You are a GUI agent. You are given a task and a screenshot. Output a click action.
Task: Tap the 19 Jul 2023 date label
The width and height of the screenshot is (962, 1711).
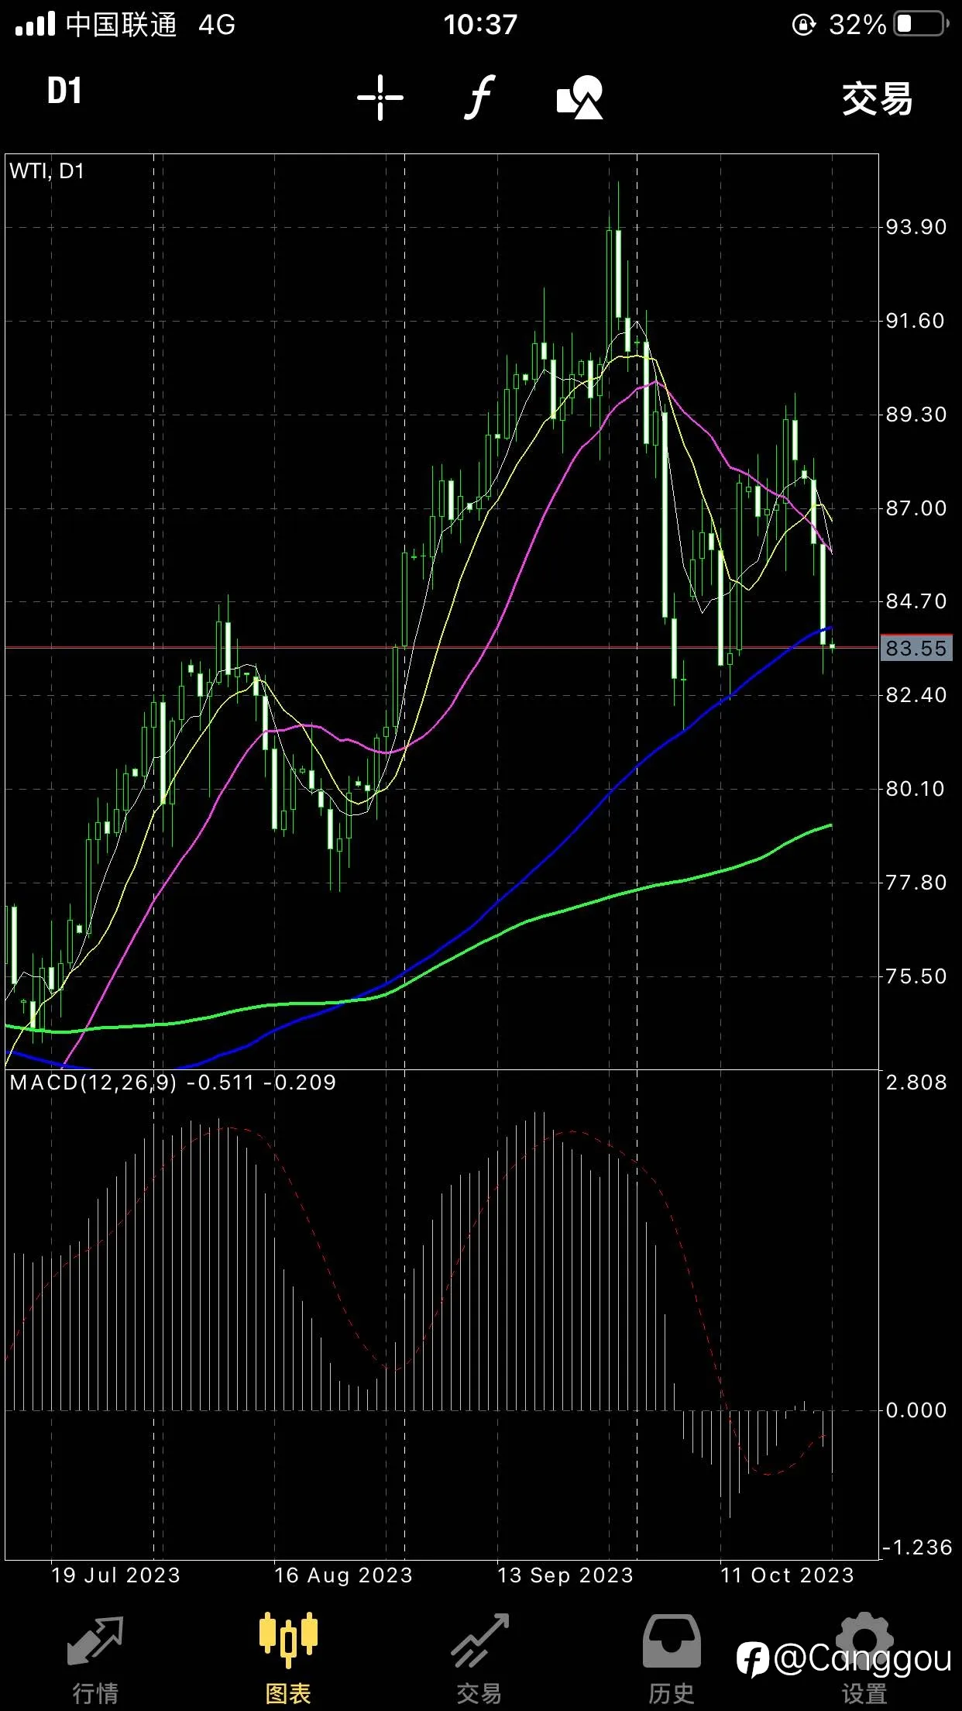(x=115, y=1575)
